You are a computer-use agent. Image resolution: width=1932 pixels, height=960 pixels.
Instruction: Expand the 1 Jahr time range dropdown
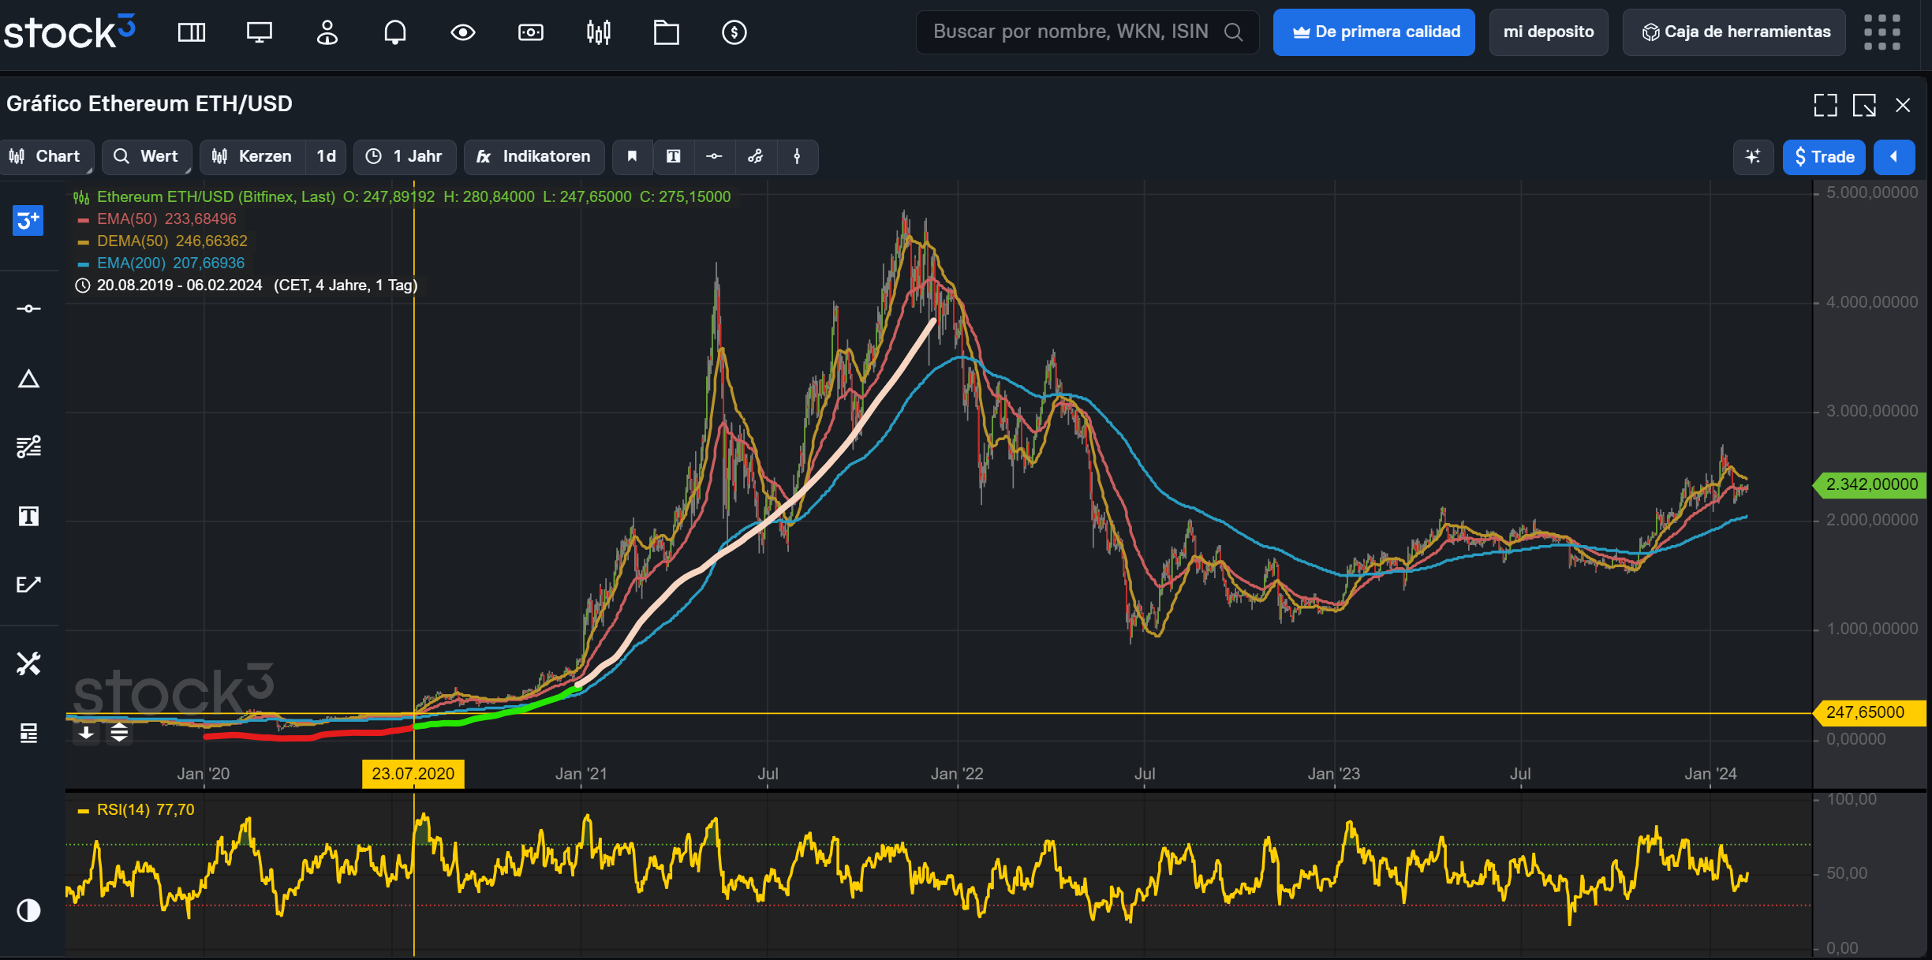[405, 156]
